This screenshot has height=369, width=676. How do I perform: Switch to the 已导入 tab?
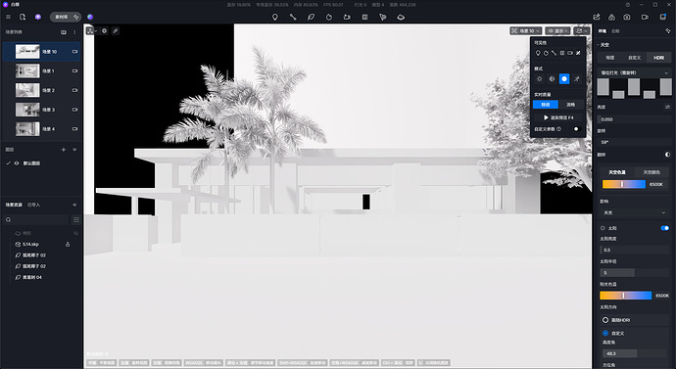33,205
